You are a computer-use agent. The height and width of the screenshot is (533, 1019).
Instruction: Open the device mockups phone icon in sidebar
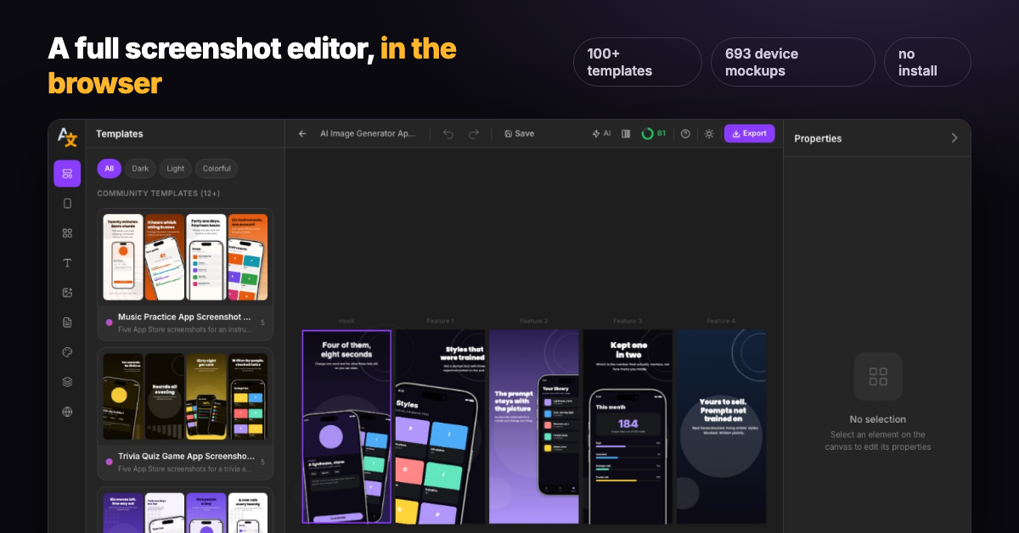(x=67, y=204)
